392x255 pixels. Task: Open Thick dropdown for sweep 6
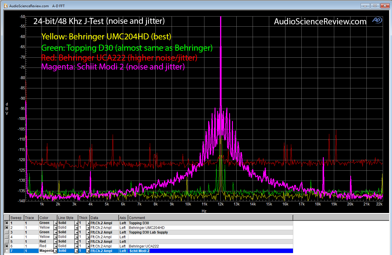tap(88, 246)
